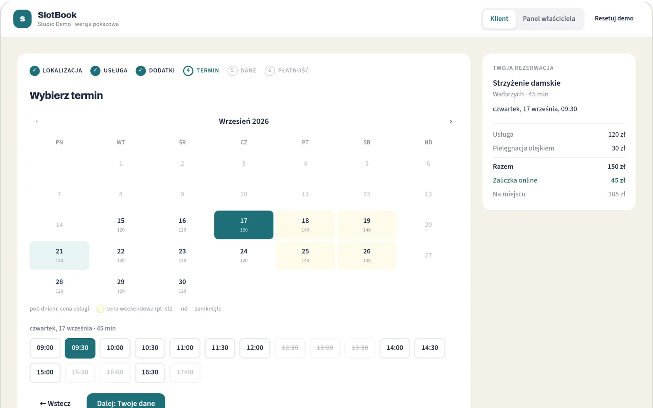Choose the 15:00 time slot
This screenshot has width=653, height=408.
[x=45, y=373]
